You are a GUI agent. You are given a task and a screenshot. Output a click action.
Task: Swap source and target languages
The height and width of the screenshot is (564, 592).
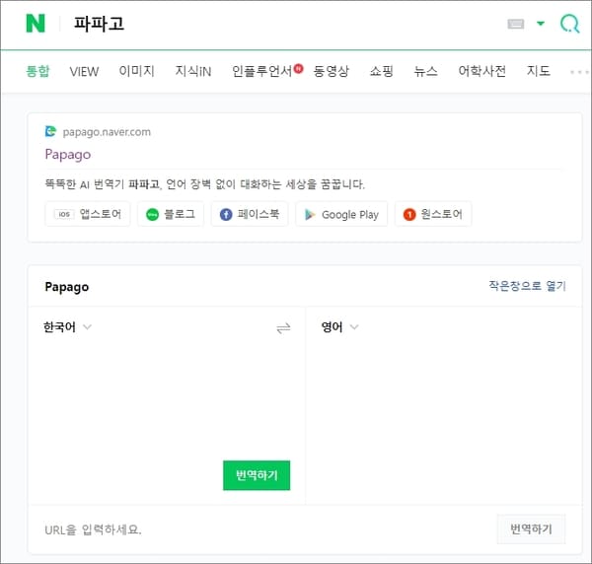(x=283, y=327)
